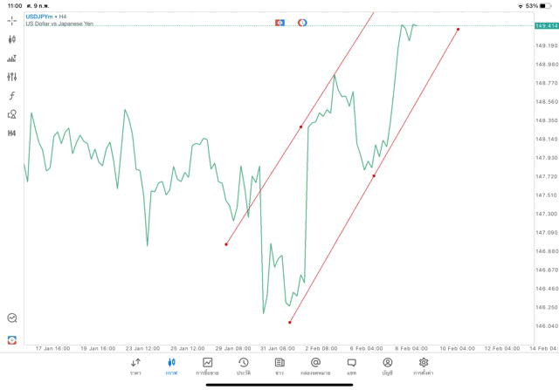Open the indicators function icon
The image size is (559, 390).
11,95
